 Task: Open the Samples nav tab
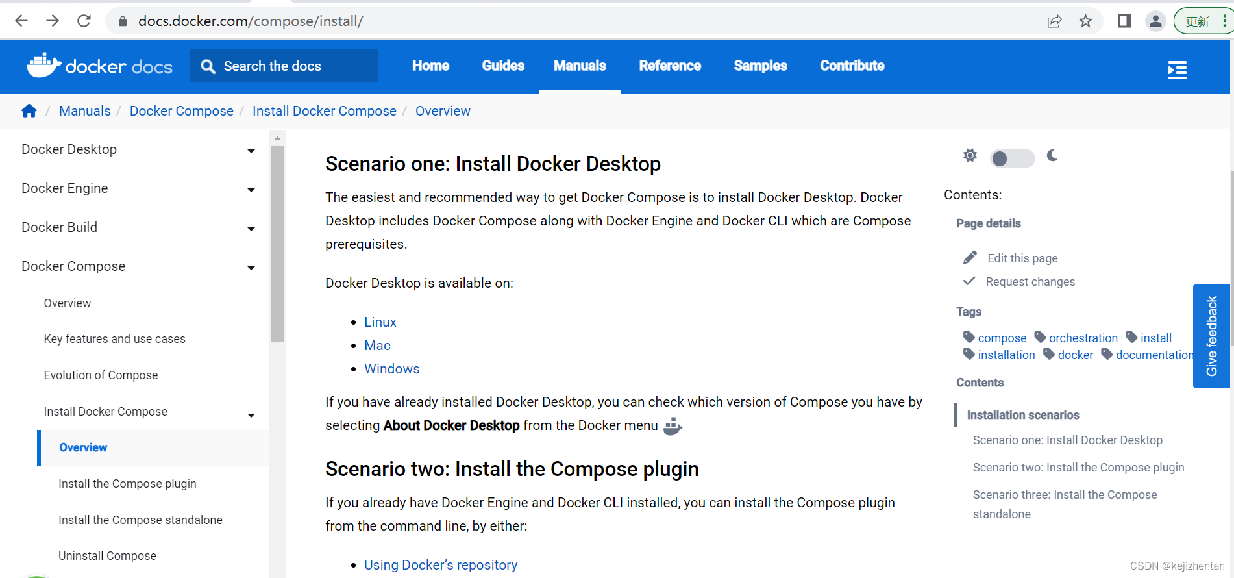click(760, 66)
